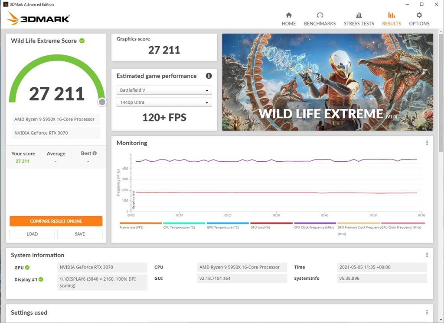Click the 3DMark app icon in title bar
Viewport: 444px width, 323px height.
(6, 4)
